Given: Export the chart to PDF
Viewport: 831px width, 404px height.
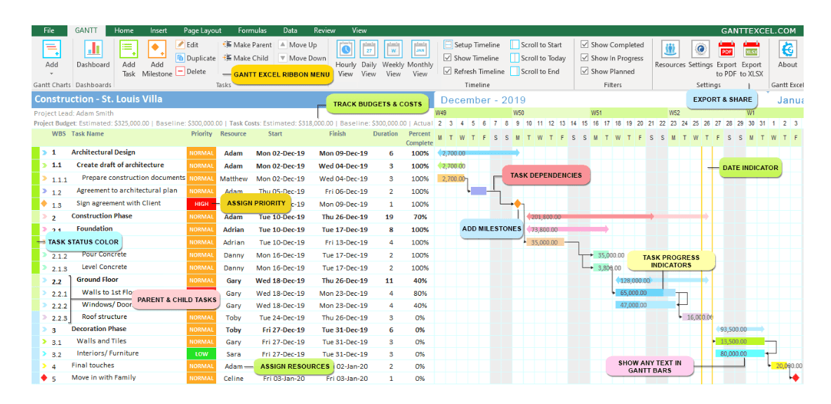Looking at the screenshot, I should (x=726, y=49).
